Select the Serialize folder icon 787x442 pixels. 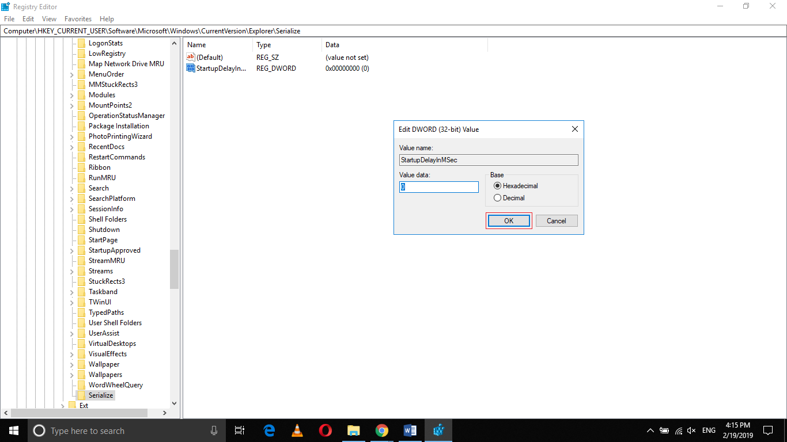[x=81, y=395]
